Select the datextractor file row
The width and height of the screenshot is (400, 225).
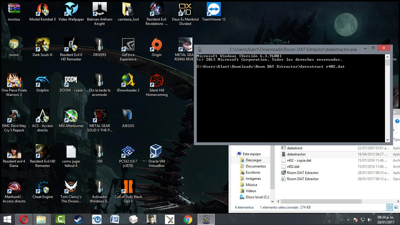[340, 154]
